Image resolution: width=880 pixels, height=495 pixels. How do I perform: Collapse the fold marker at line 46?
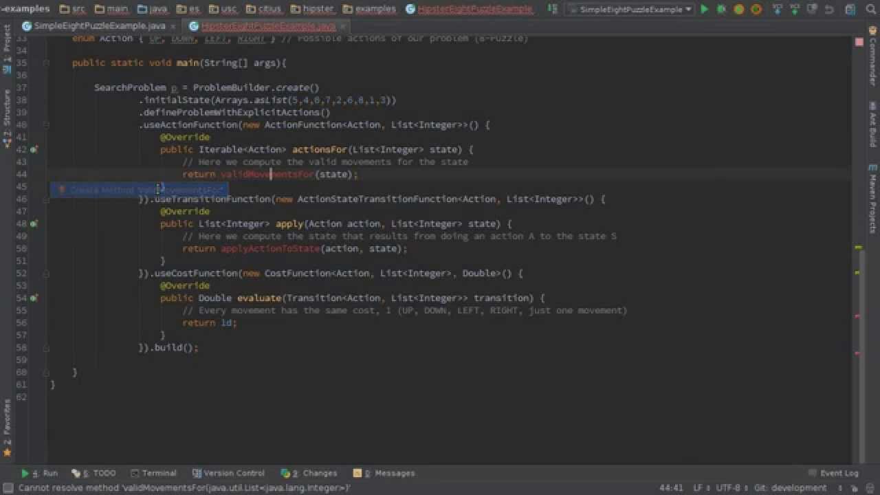coord(46,199)
